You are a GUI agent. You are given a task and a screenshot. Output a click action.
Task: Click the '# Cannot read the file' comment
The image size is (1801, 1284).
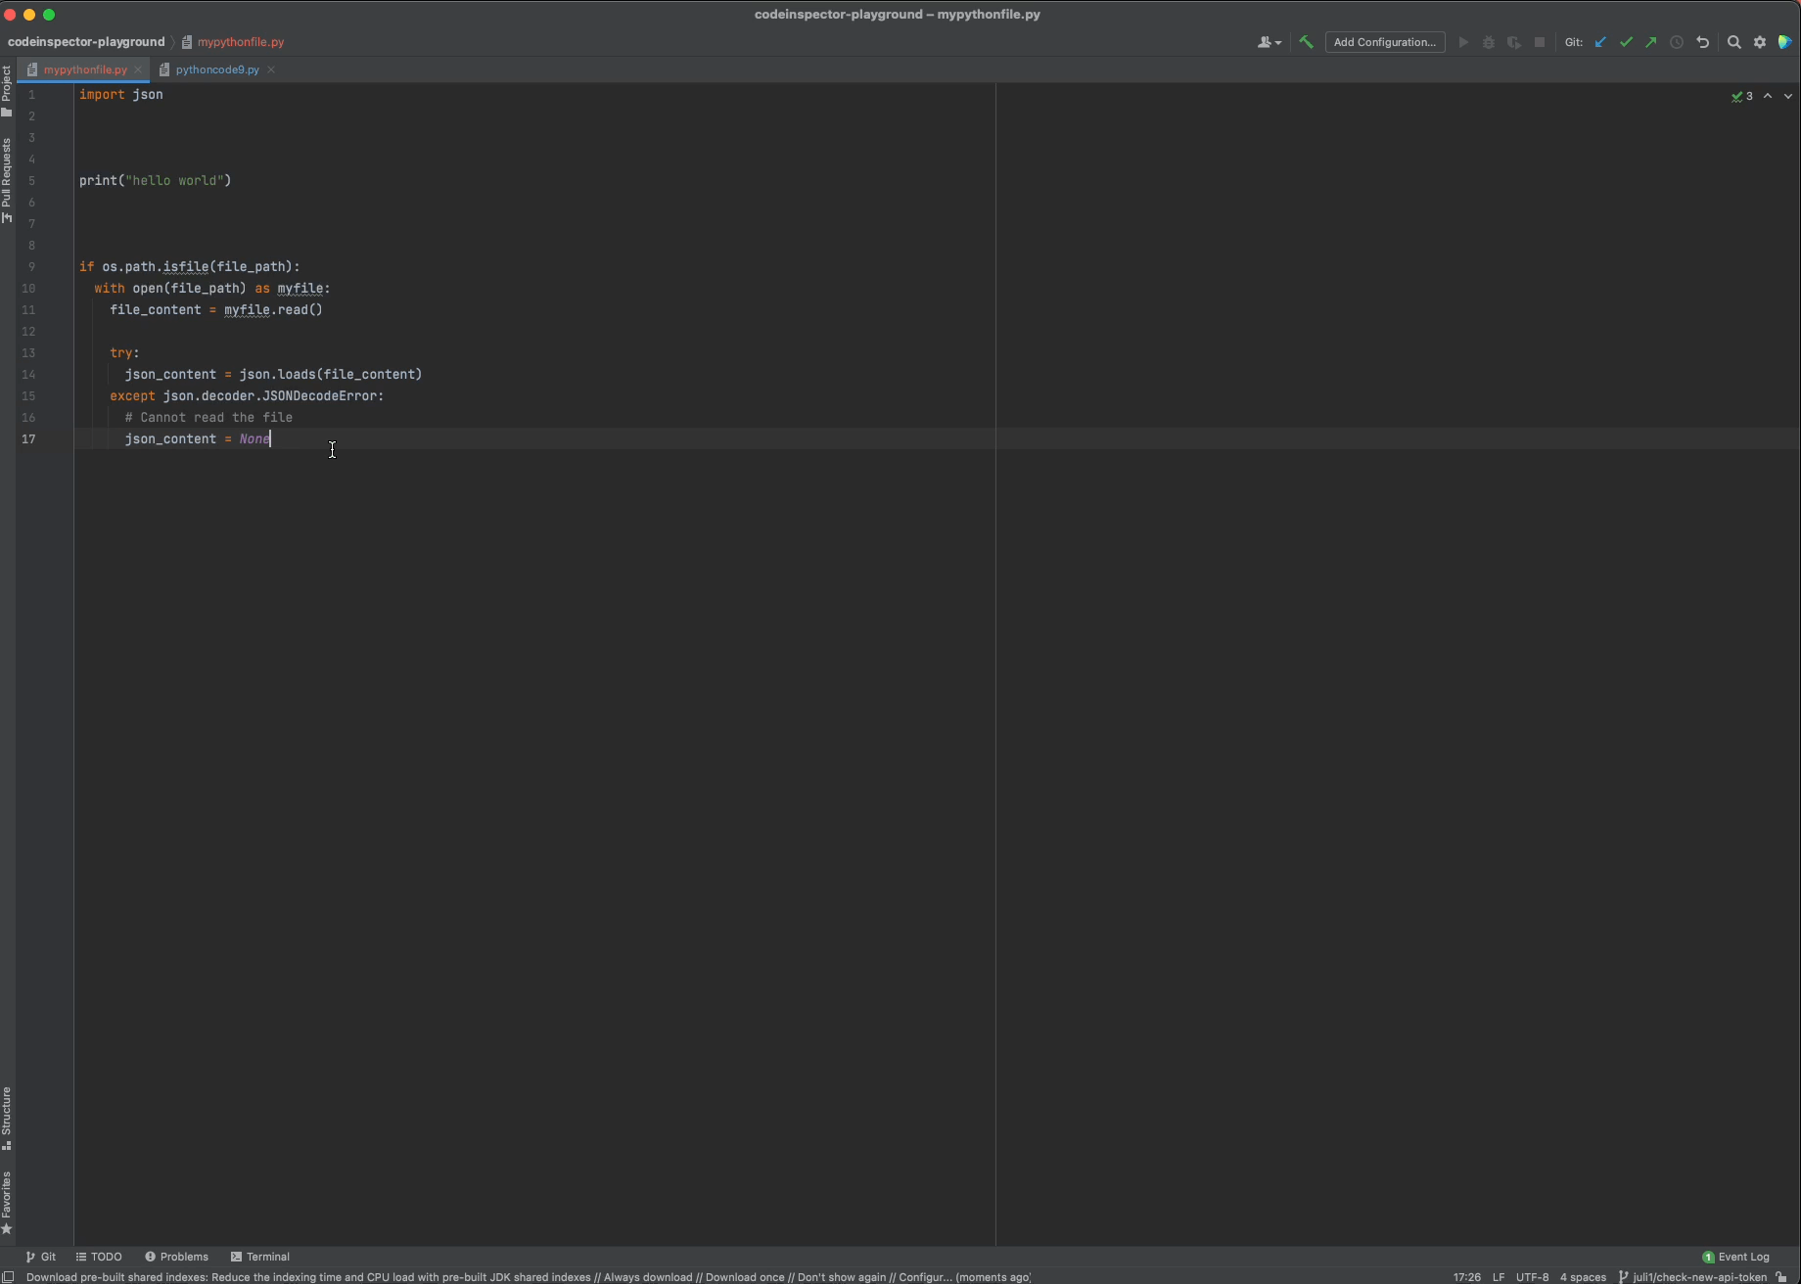click(x=208, y=417)
